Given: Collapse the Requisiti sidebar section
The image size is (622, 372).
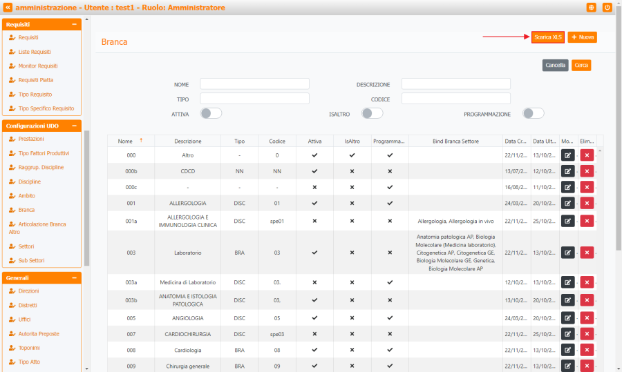Looking at the screenshot, I should point(74,24).
